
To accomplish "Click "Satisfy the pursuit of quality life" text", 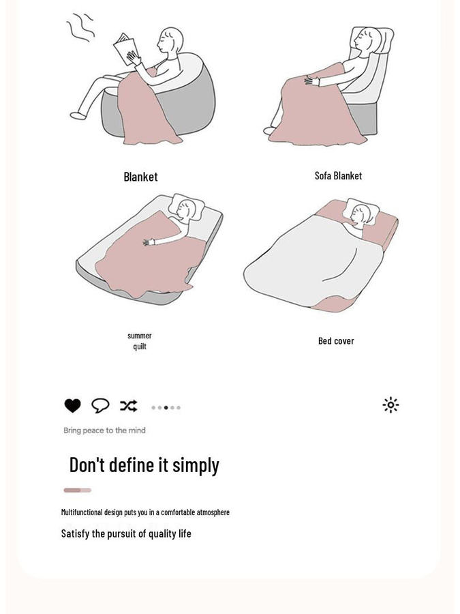I will point(126,533).
